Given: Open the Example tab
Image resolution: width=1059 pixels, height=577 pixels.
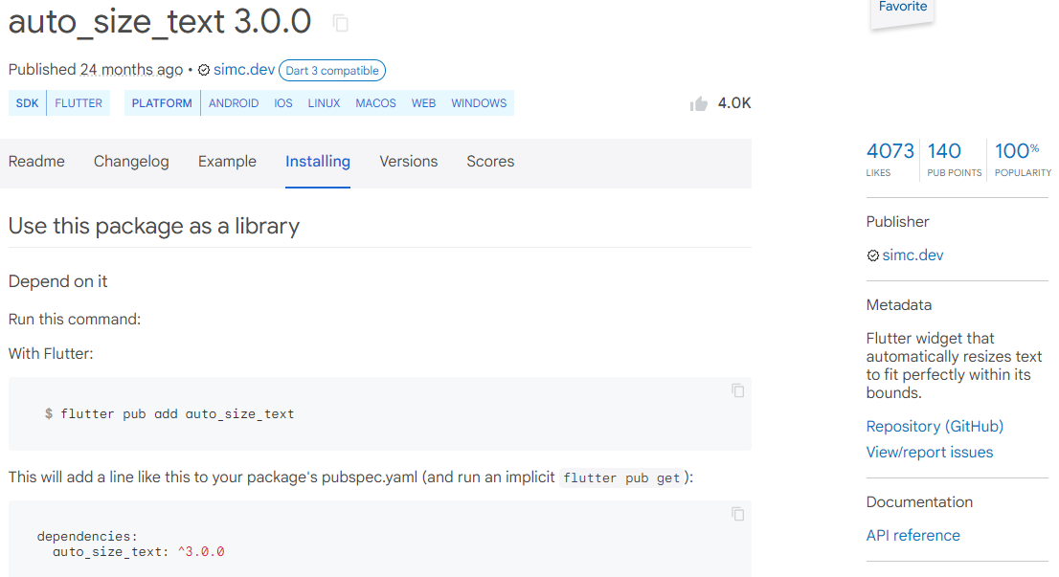Looking at the screenshot, I should pos(227,162).
